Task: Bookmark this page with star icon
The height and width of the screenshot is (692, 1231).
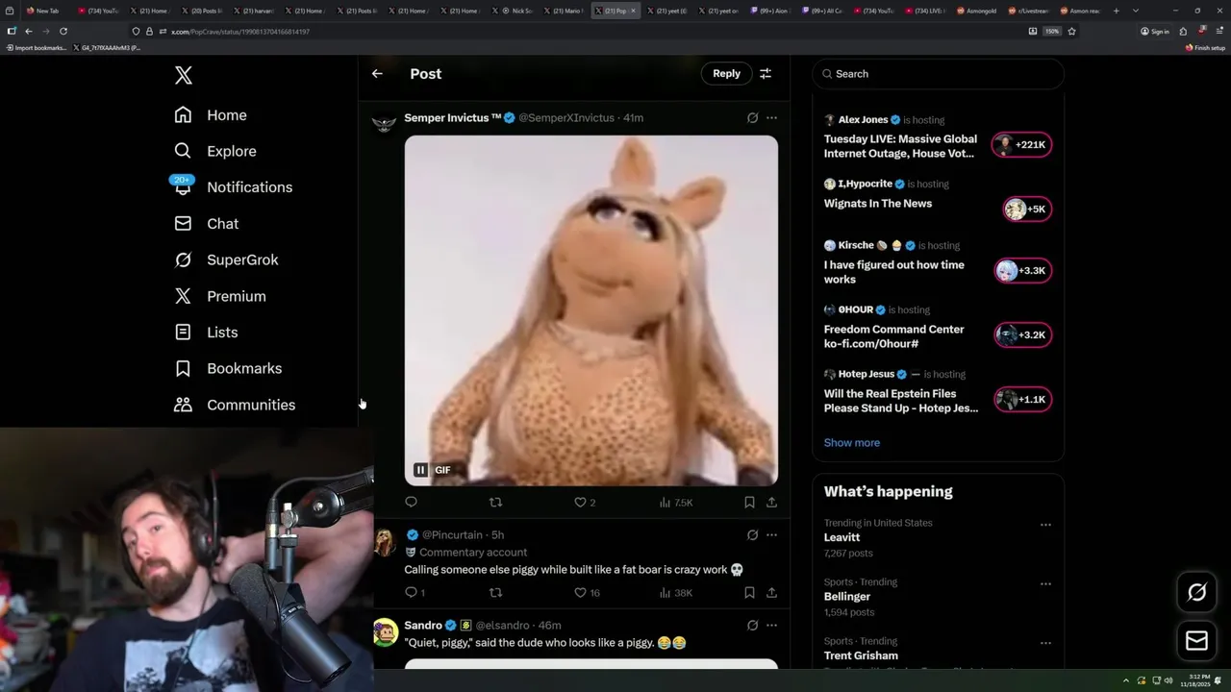Action: (1071, 32)
